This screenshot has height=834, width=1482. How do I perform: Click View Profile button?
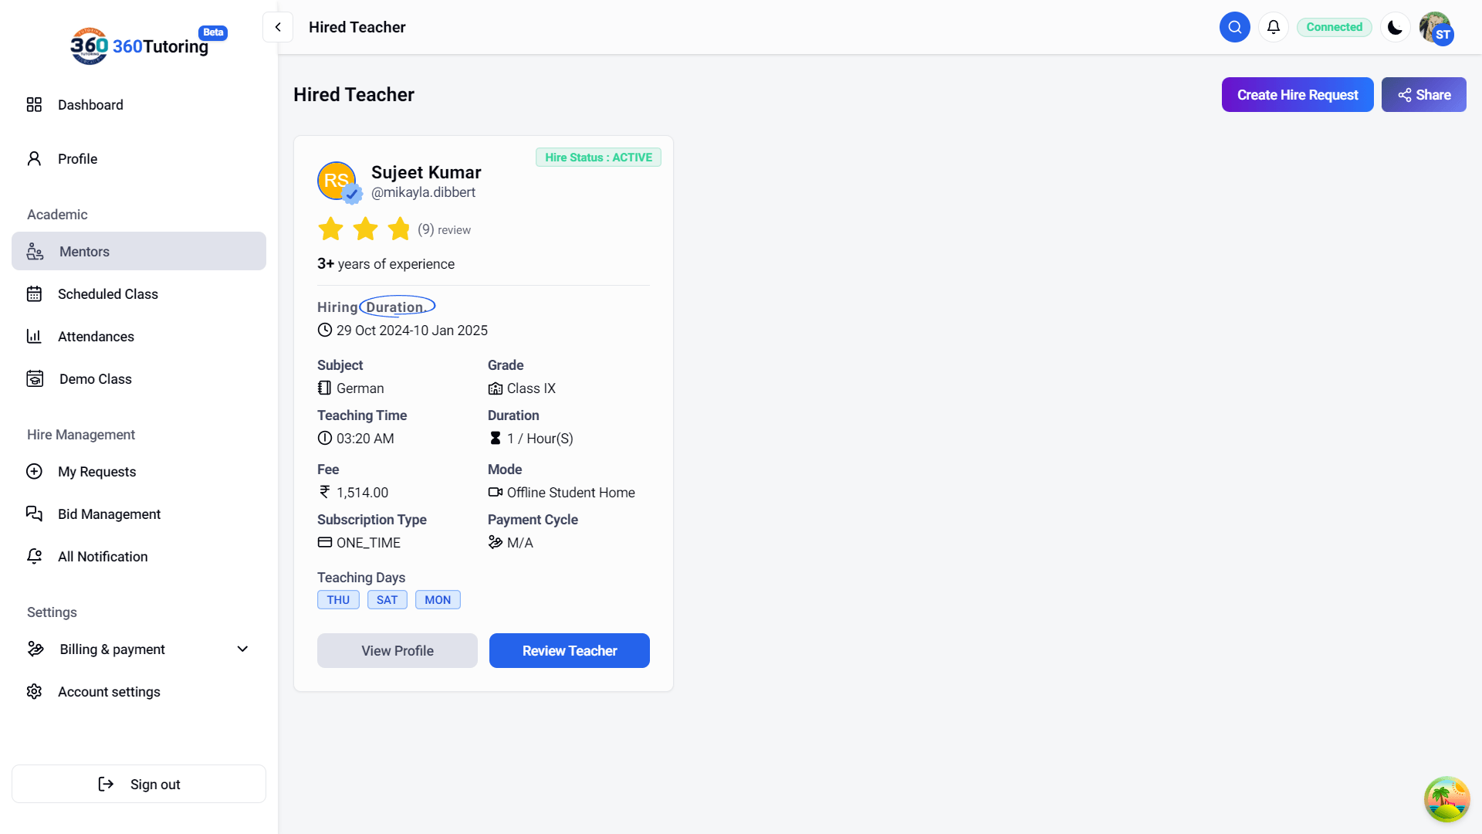pyautogui.click(x=397, y=650)
